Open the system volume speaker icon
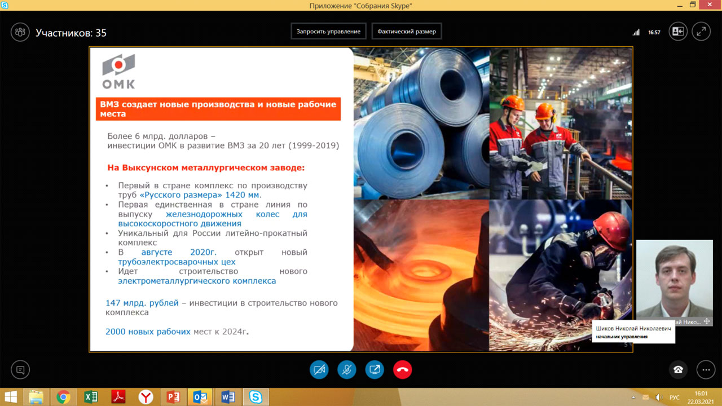The width and height of the screenshot is (722, 406). pyautogui.click(x=658, y=398)
